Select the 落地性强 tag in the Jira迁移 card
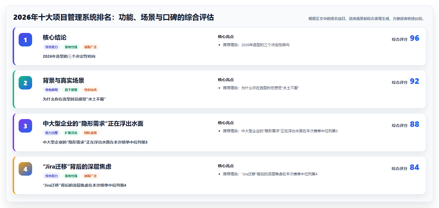Image resolution: width=439 pixels, height=208 pixels. pyautogui.click(x=71, y=176)
